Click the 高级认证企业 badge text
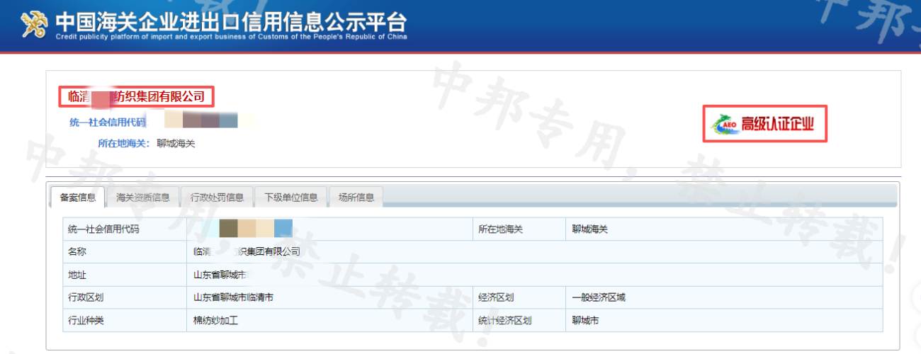Screen dimensions: 921x354 click(777, 125)
